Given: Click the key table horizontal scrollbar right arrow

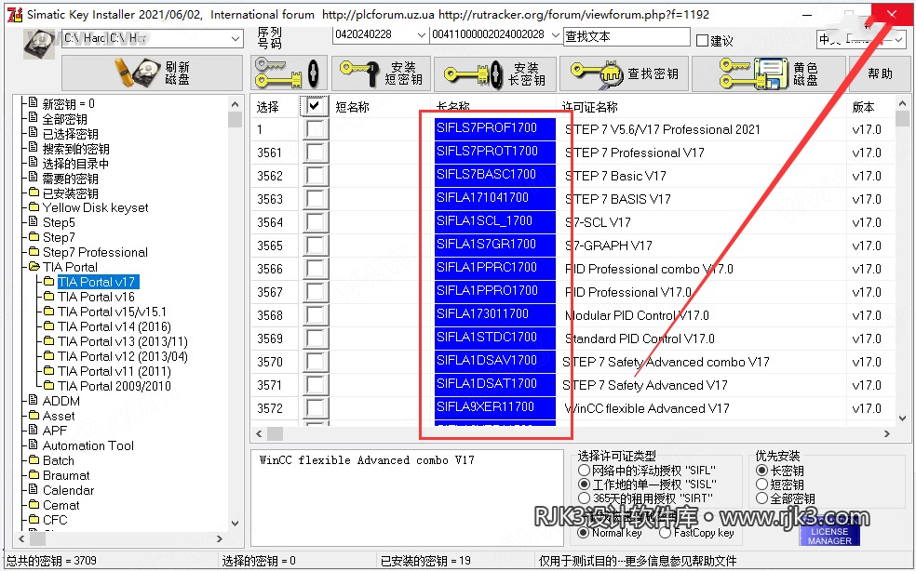Looking at the screenshot, I should 887,433.
